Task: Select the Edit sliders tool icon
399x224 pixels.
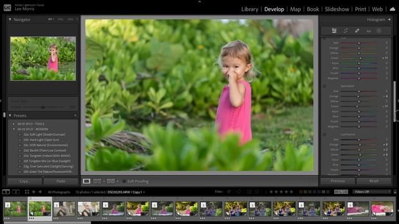Action: click(334, 30)
